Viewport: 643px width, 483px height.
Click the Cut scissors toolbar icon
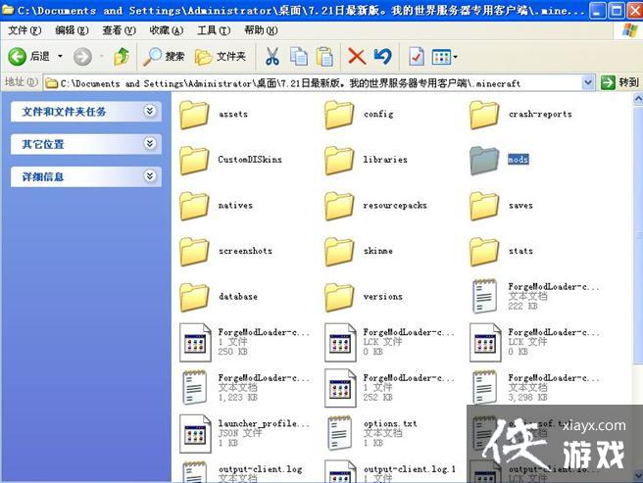(x=272, y=57)
